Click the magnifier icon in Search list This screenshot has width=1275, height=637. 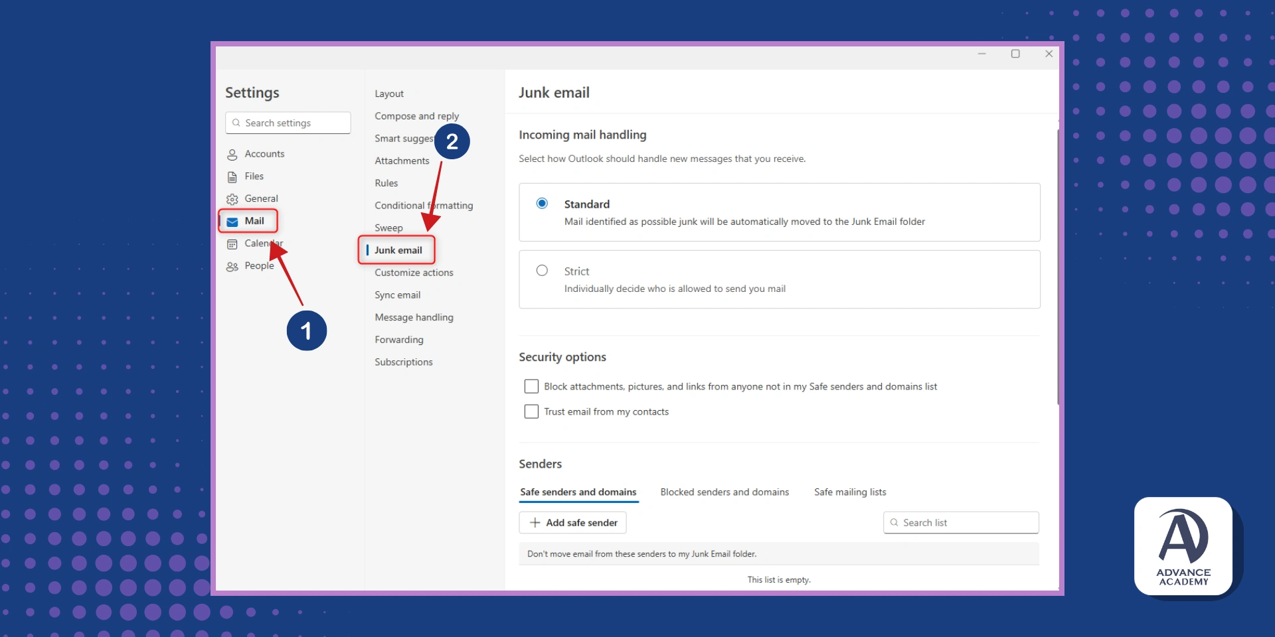point(894,523)
